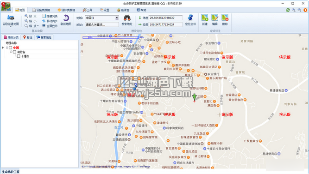309x174 pixels.
Task: Delete marker using the 删除 icon
Action: coord(225,18)
